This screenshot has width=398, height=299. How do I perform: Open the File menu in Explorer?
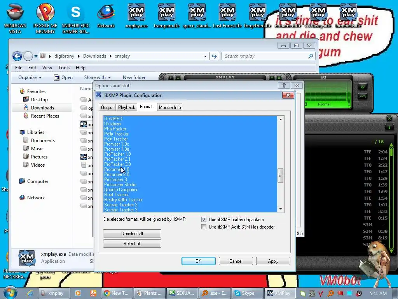[x=19, y=68]
